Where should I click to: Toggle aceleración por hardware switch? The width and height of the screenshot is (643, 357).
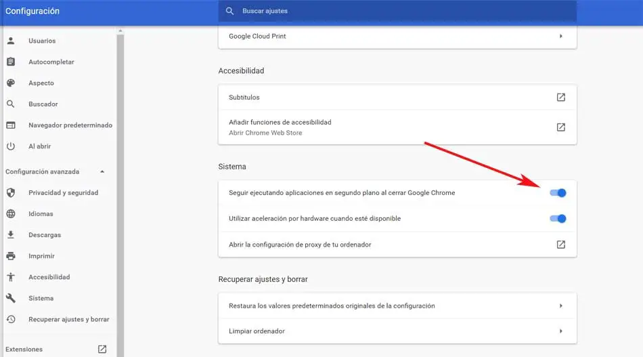tap(558, 219)
